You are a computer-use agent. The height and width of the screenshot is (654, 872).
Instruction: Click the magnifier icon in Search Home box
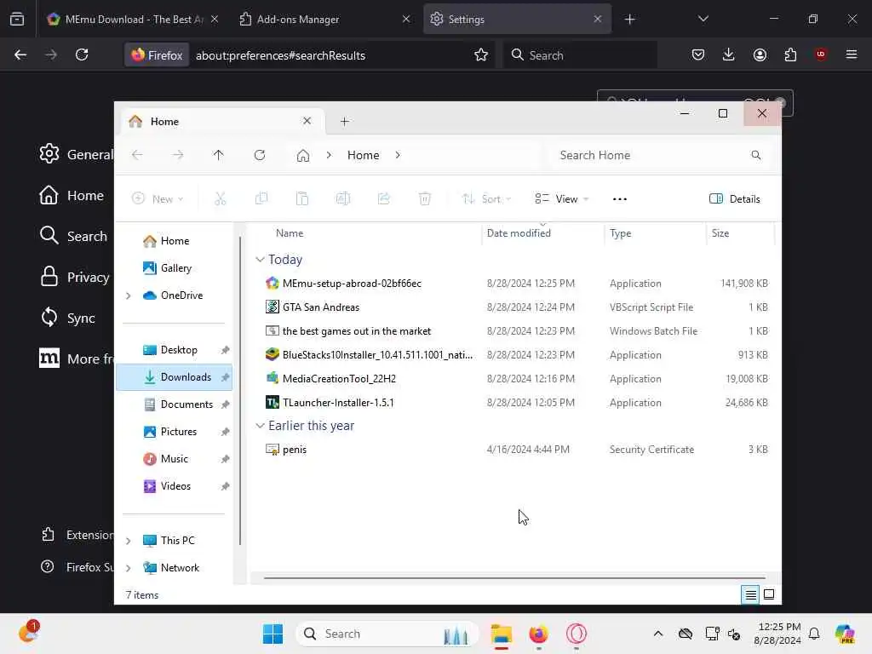(x=756, y=155)
